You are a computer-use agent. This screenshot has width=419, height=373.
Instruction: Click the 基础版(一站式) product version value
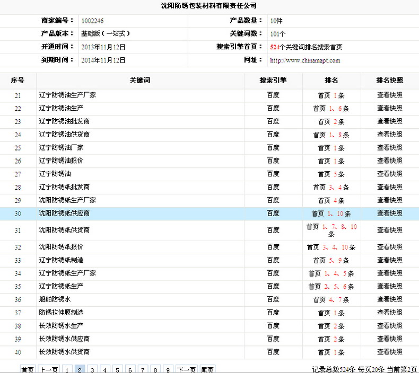tap(106, 33)
